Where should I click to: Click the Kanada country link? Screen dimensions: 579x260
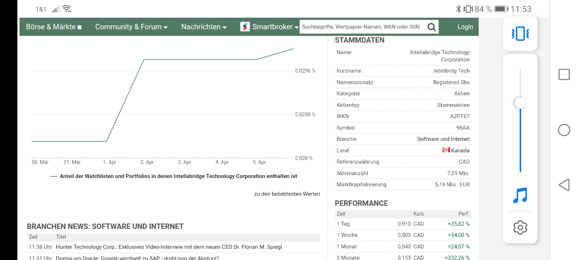point(460,150)
